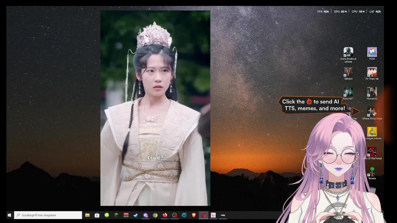
Task: Open the Microsoft Store taskbar icon
Action: (97, 215)
